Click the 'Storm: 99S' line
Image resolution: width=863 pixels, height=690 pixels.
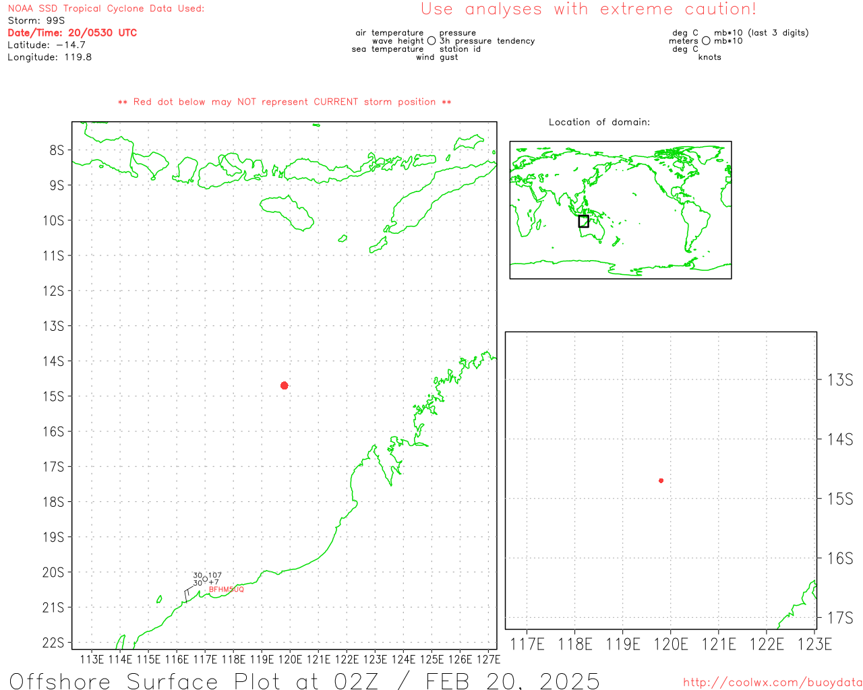pos(36,21)
